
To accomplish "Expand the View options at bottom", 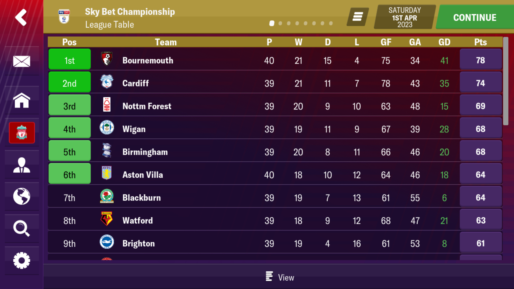I will [280, 277].
